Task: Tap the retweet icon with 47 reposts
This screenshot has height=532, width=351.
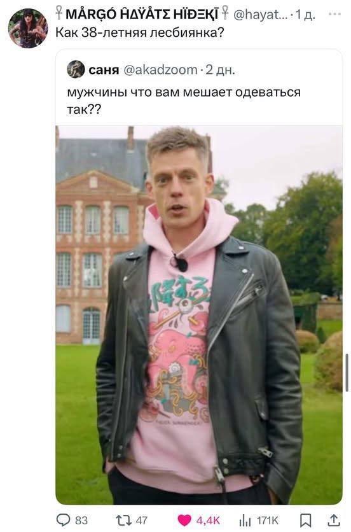Action: click(x=123, y=520)
